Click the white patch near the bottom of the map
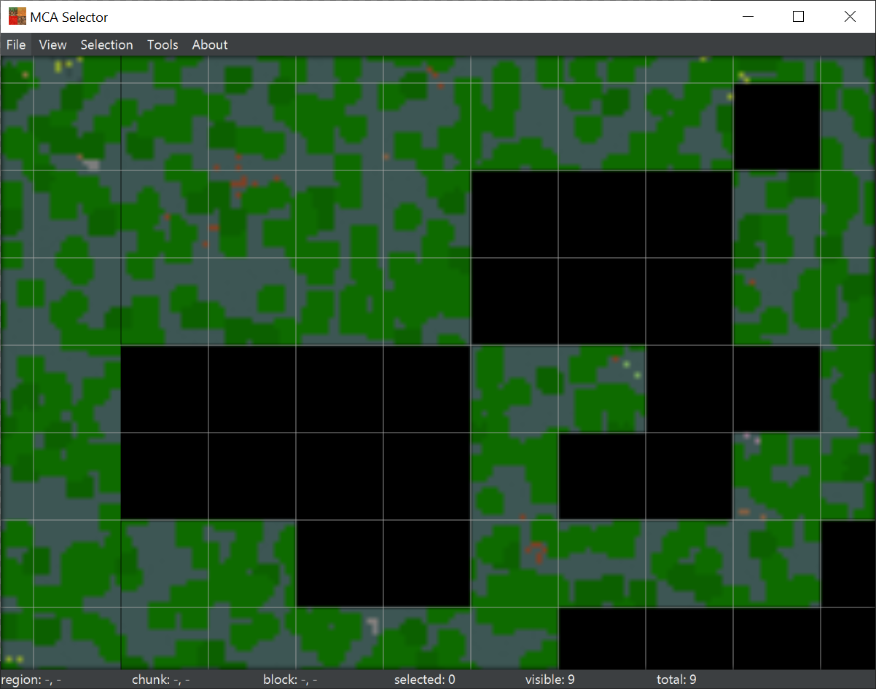 [x=373, y=625]
